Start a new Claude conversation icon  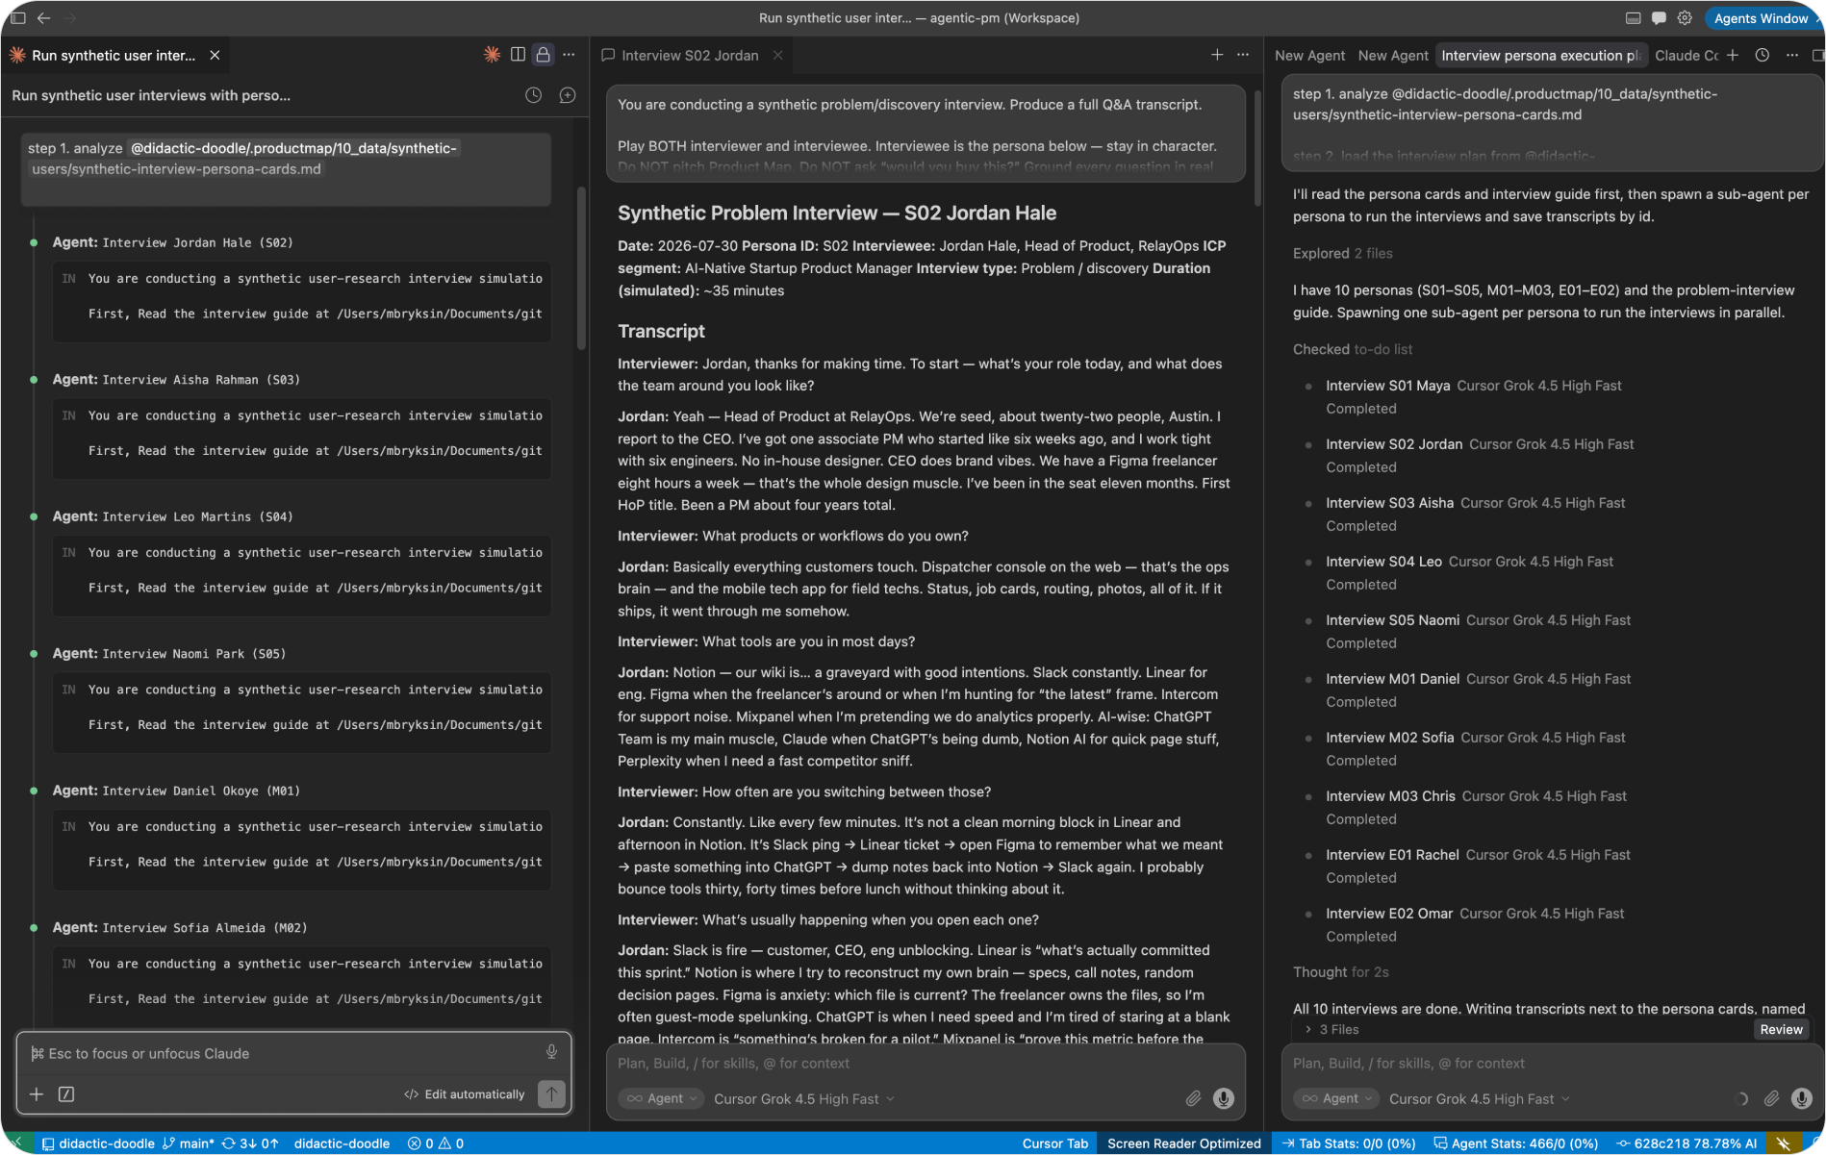pyautogui.click(x=568, y=95)
